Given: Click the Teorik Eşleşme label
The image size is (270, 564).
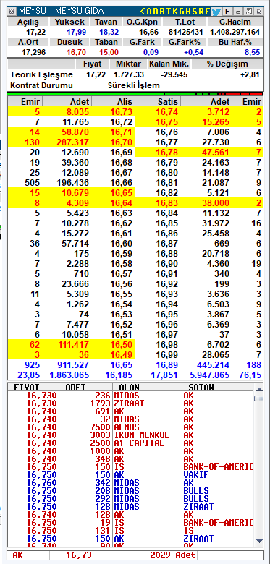Looking at the screenshot, I should coord(42,74).
